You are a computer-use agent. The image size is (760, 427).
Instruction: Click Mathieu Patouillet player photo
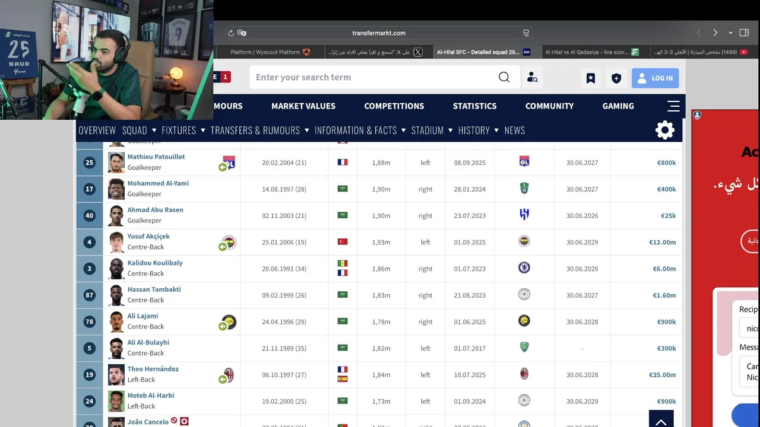[x=116, y=162]
